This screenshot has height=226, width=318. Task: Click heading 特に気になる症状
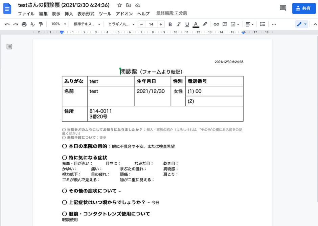pos(85,158)
